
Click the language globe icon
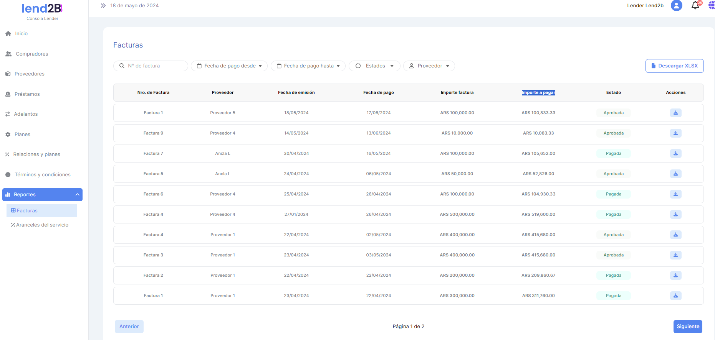click(x=711, y=6)
